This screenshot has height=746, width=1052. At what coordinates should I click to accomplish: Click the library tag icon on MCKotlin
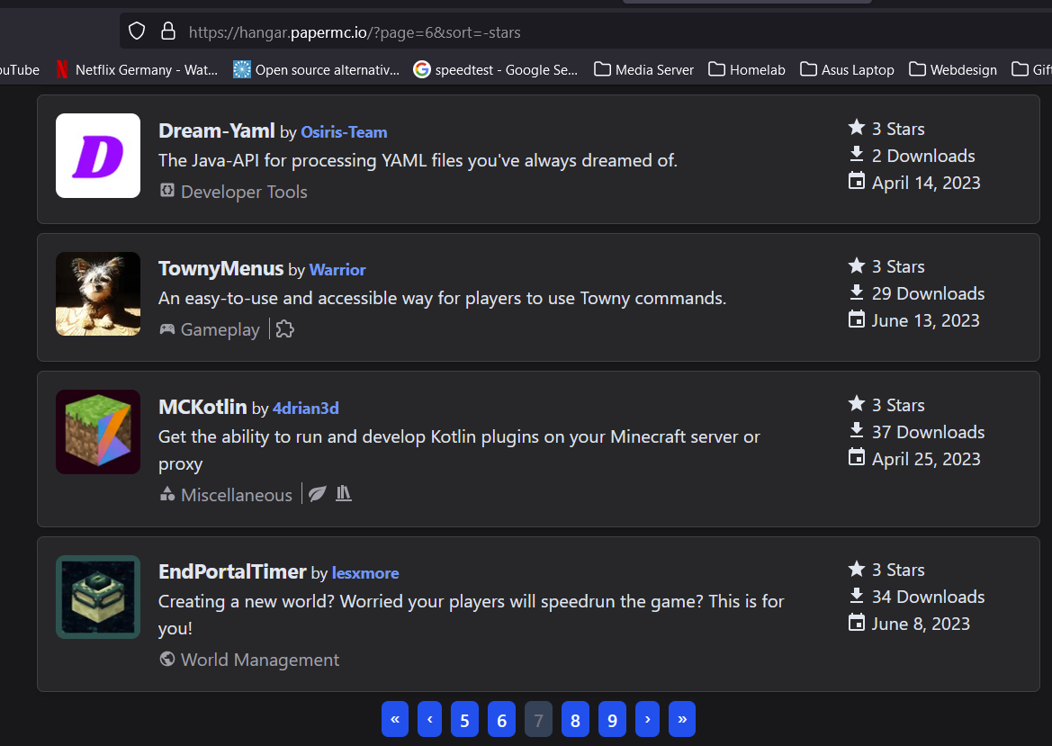coord(344,493)
